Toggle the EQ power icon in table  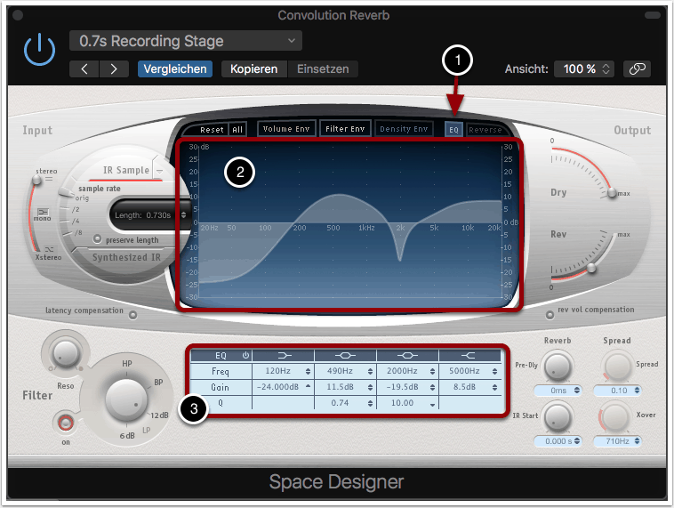[245, 355]
